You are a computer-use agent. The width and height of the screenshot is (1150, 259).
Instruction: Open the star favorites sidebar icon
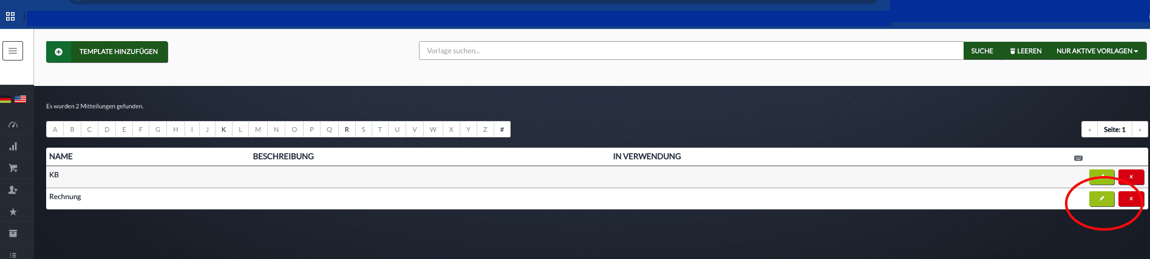pyautogui.click(x=13, y=212)
